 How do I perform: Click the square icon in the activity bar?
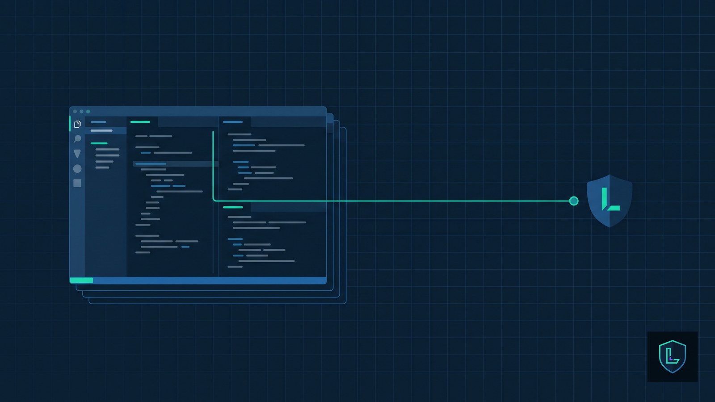[77, 183]
